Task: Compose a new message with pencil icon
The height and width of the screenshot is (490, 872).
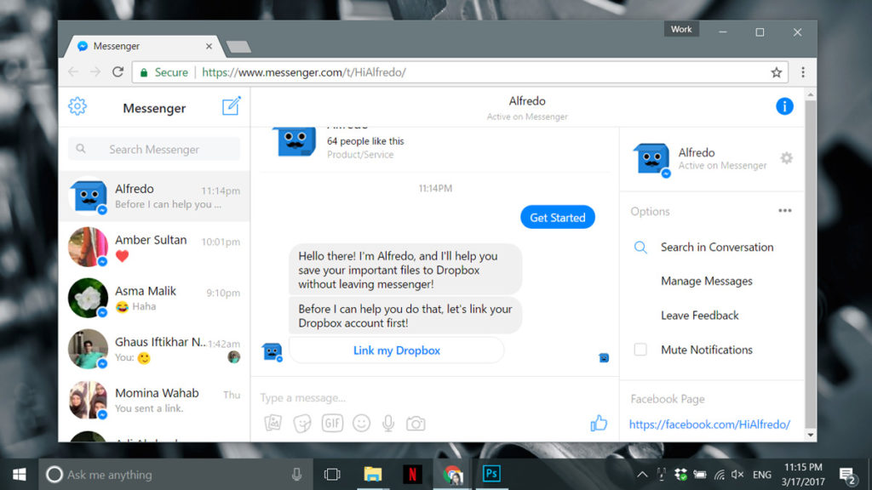Action: (231, 105)
